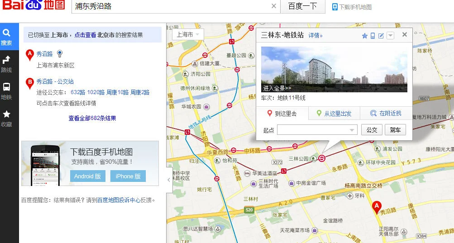Viewport: 454px width, 243px height.
Task: Send to phone icon in info window
Action: coord(373,36)
